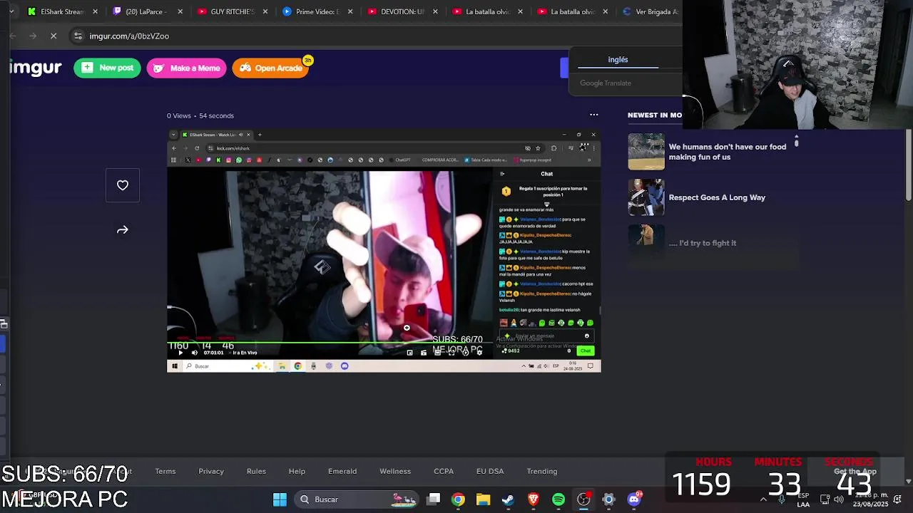The height and width of the screenshot is (513, 913).
Task: Switch to the Ver Brigada tab
Action: (649, 11)
